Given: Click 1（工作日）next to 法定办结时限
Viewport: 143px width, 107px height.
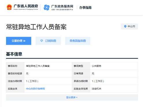Looking at the screenshot, I should pos(32,81).
